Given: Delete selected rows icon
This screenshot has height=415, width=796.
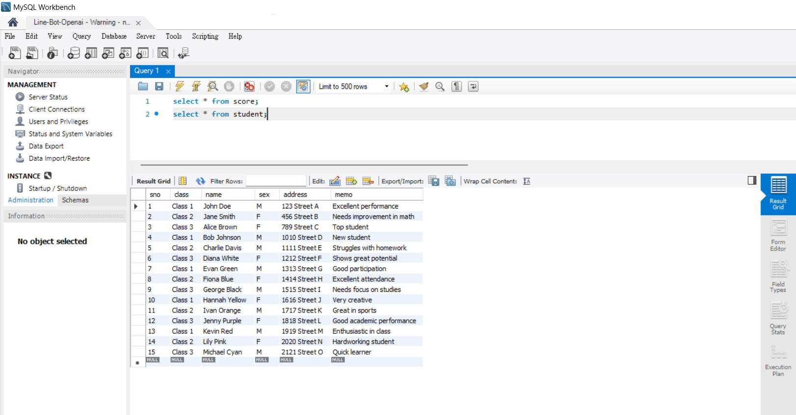Looking at the screenshot, I should coord(368,181).
